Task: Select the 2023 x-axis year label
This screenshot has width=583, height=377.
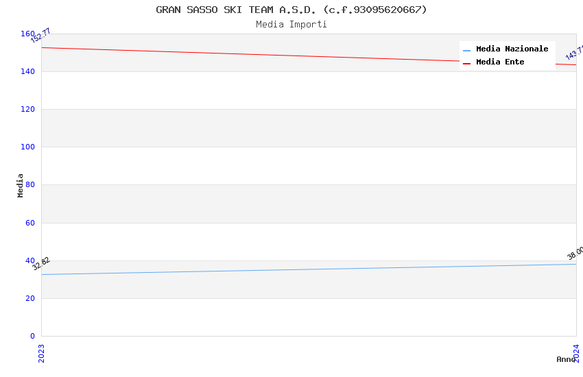Action: [x=41, y=353]
